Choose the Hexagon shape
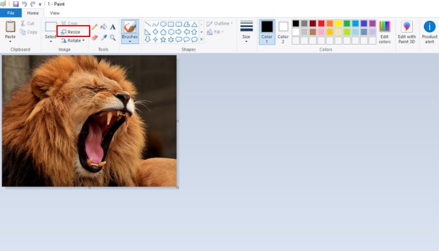The width and height of the screenshot is (439, 251). [171, 32]
